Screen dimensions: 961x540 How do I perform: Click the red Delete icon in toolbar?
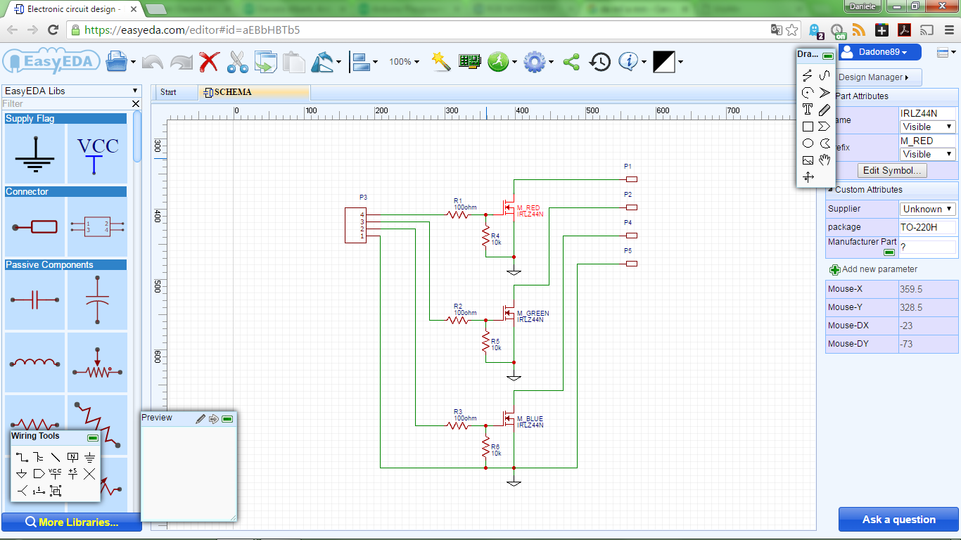tap(209, 62)
